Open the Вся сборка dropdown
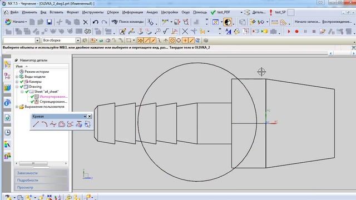 [x=78, y=41]
